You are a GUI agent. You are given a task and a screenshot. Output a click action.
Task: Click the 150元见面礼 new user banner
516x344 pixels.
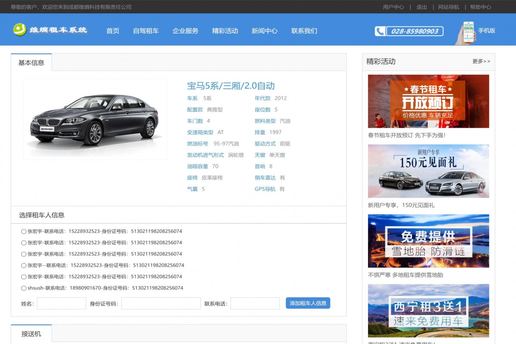tap(428, 171)
